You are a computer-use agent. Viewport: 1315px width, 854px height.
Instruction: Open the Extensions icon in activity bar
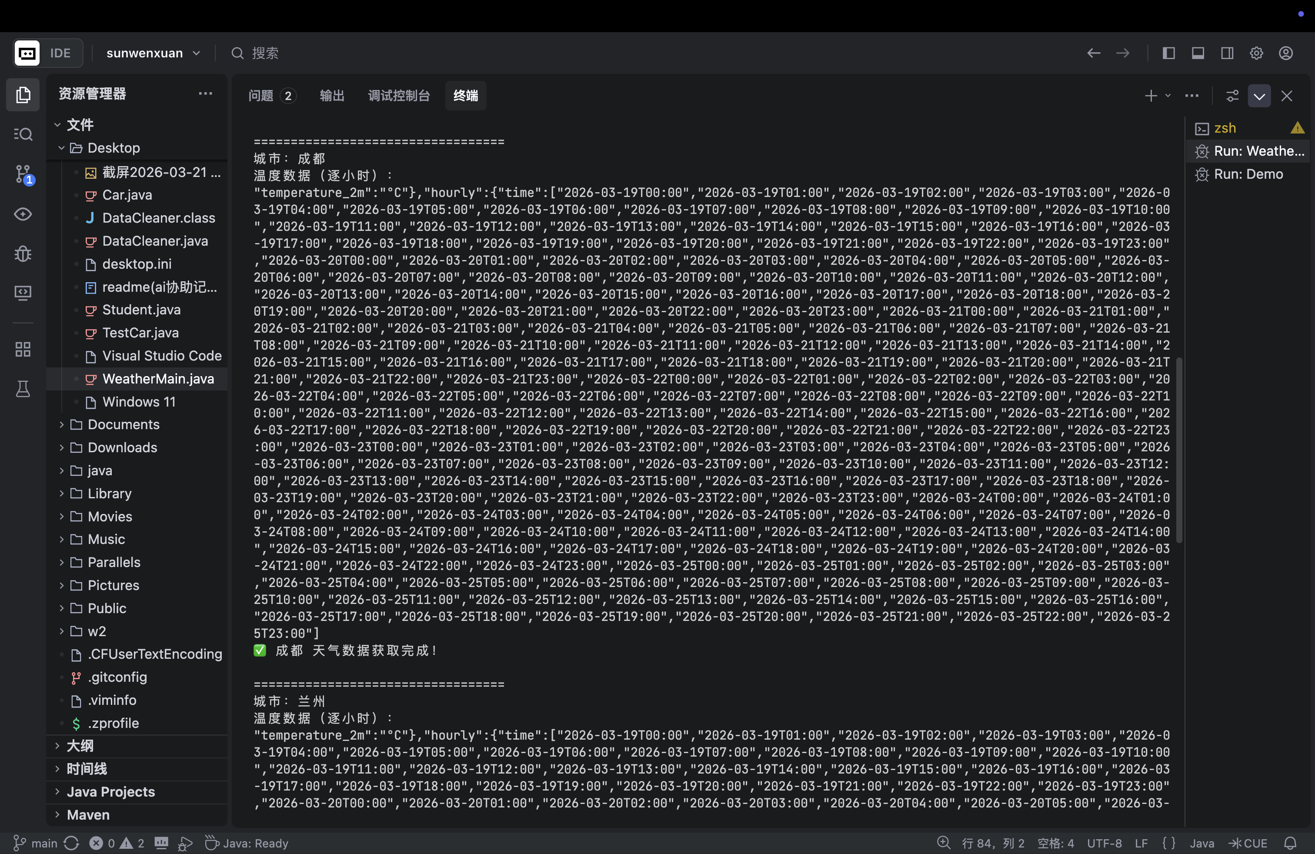pyautogui.click(x=23, y=349)
